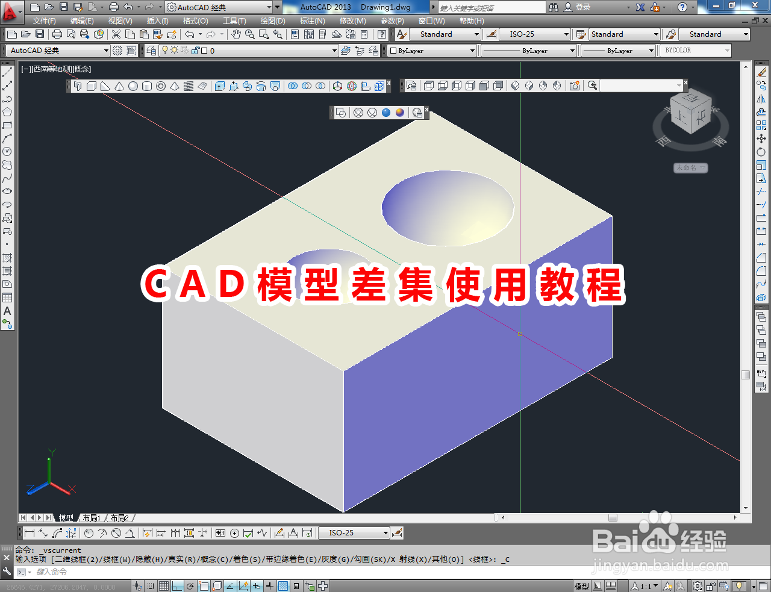Switch to the 布局2 layout tab

click(119, 518)
